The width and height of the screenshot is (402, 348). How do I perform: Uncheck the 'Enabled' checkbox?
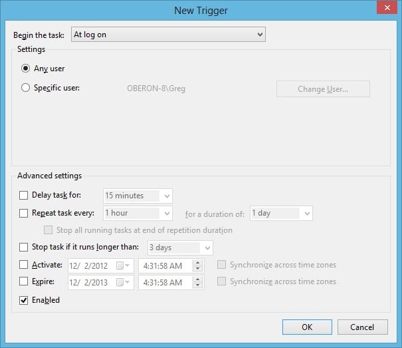pyautogui.click(x=24, y=300)
